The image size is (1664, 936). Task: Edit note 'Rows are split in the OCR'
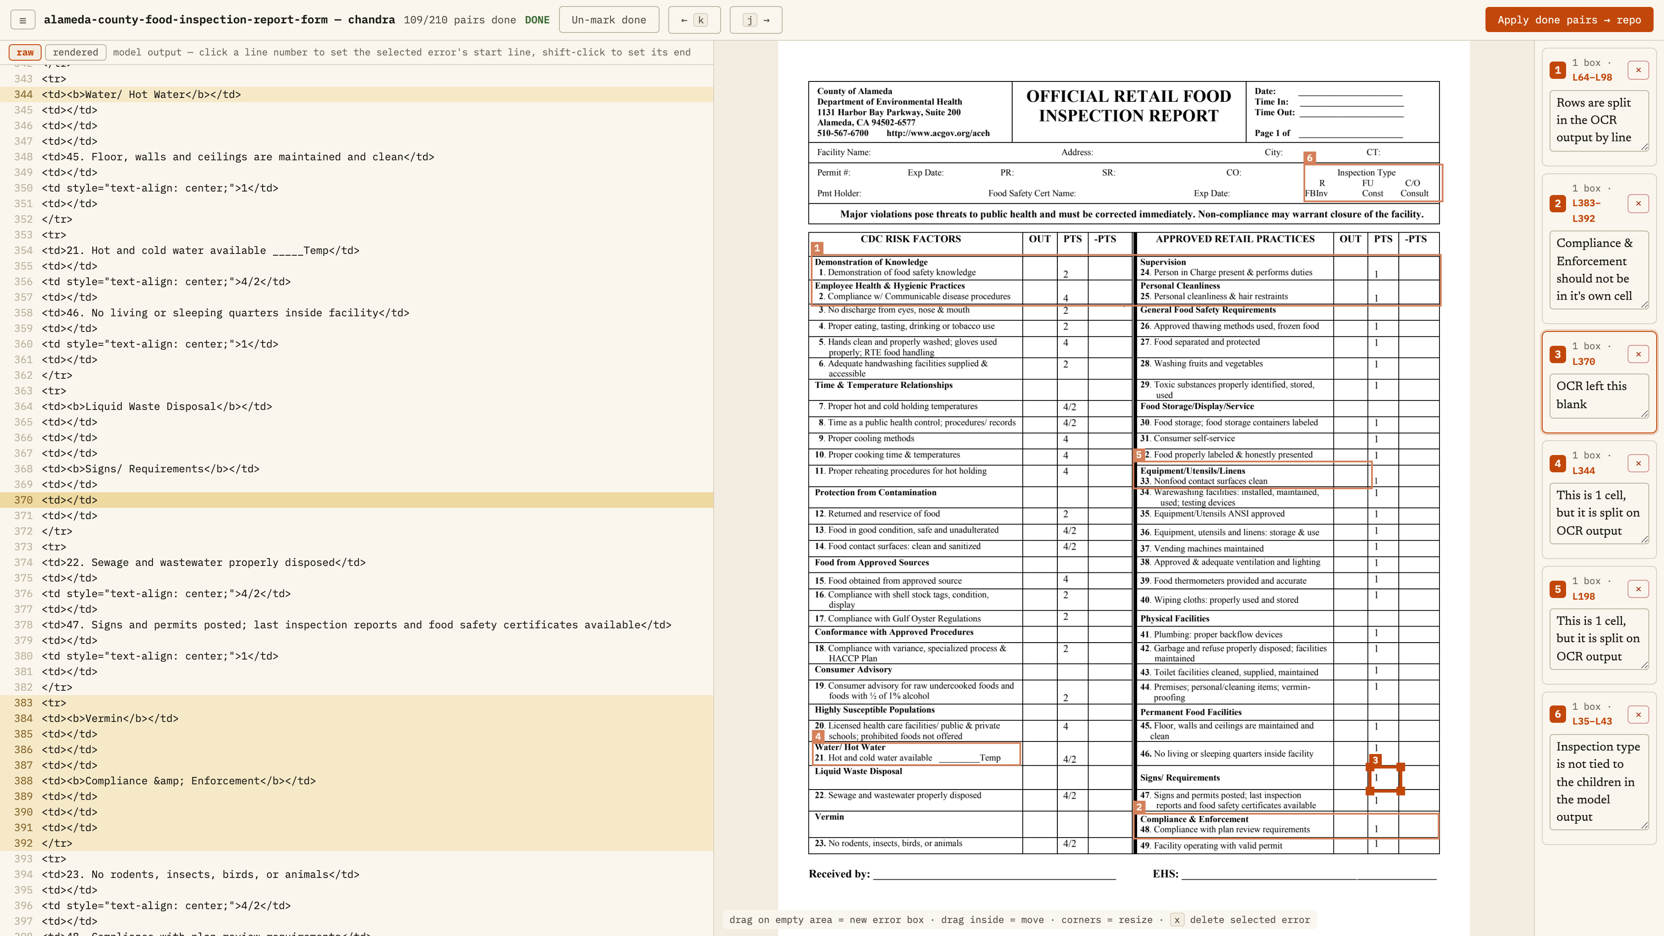click(1599, 120)
